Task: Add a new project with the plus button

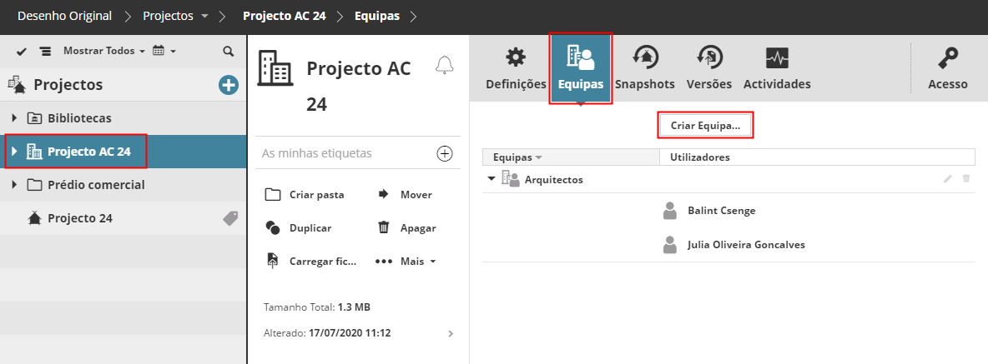Action: [228, 85]
